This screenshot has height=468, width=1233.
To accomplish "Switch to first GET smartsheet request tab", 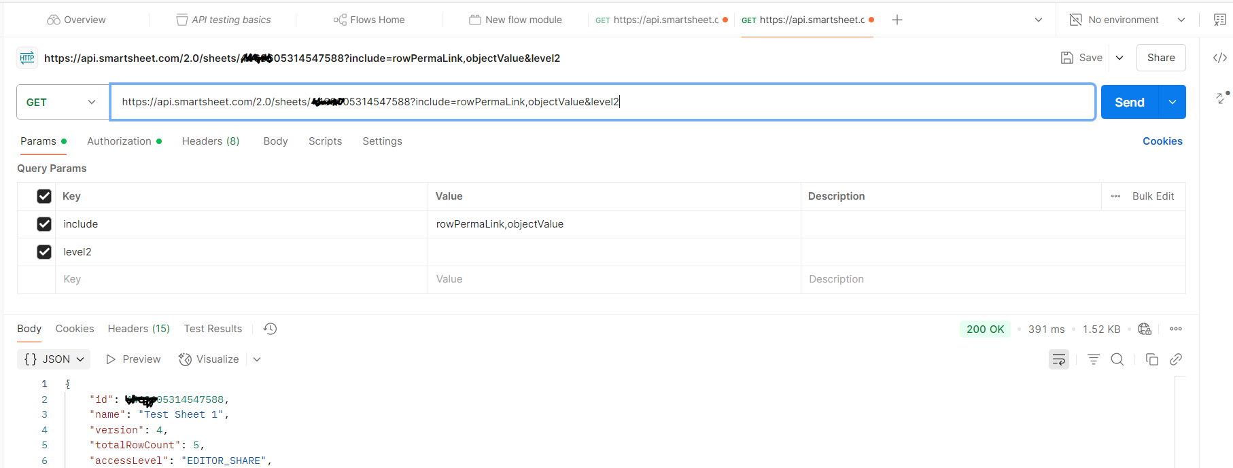I will [x=661, y=20].
